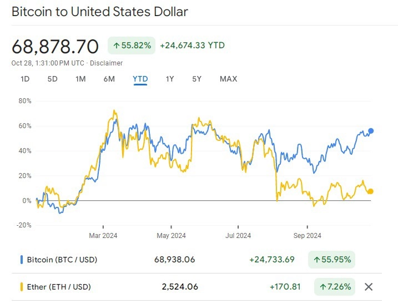Select the 1M time range tab
The width and height of the screenshot is (398, 304).
coord(80,79)
